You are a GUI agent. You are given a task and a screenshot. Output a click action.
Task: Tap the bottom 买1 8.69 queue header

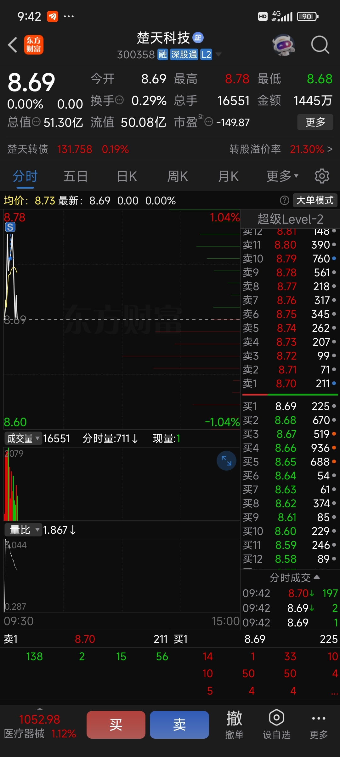pos(255,639)
